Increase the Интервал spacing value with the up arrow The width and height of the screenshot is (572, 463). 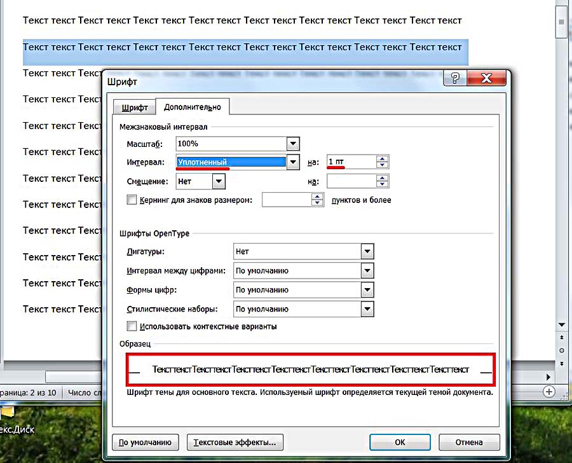(x=382, y=158)
